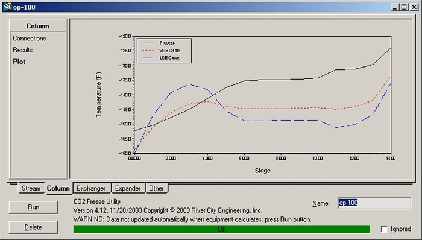Click the 10.00 stage axis value
This screenshot has height=240, width=422.
pyautogui.click(x=317, y=159)
